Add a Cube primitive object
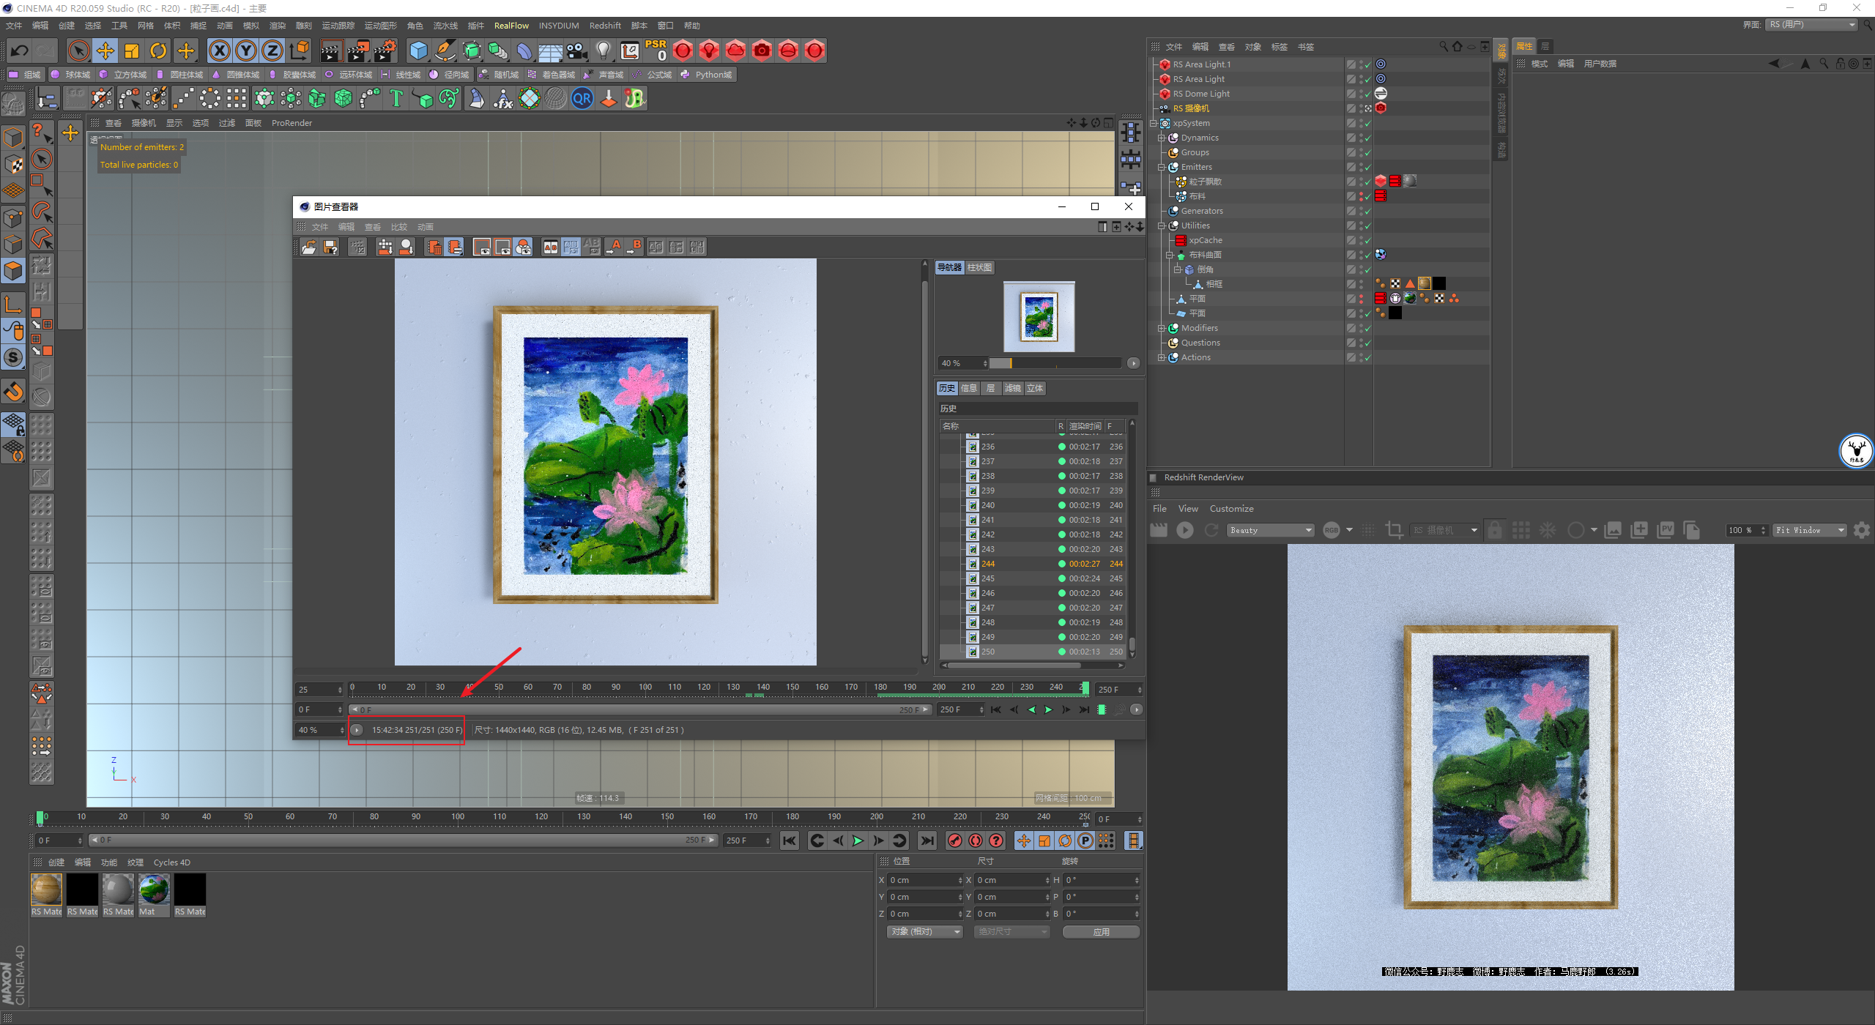1875x1025 pixels. pyautogui.click(x=418, y=51)
